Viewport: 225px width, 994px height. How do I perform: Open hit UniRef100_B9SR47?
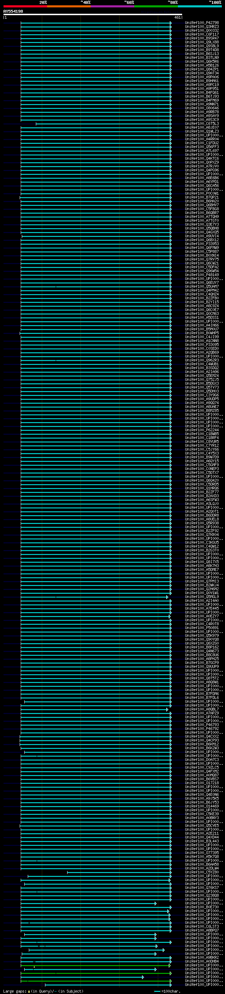(x=202, y=38)
